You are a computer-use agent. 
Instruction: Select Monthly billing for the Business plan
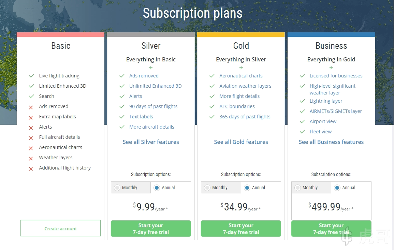click(298, 188)
